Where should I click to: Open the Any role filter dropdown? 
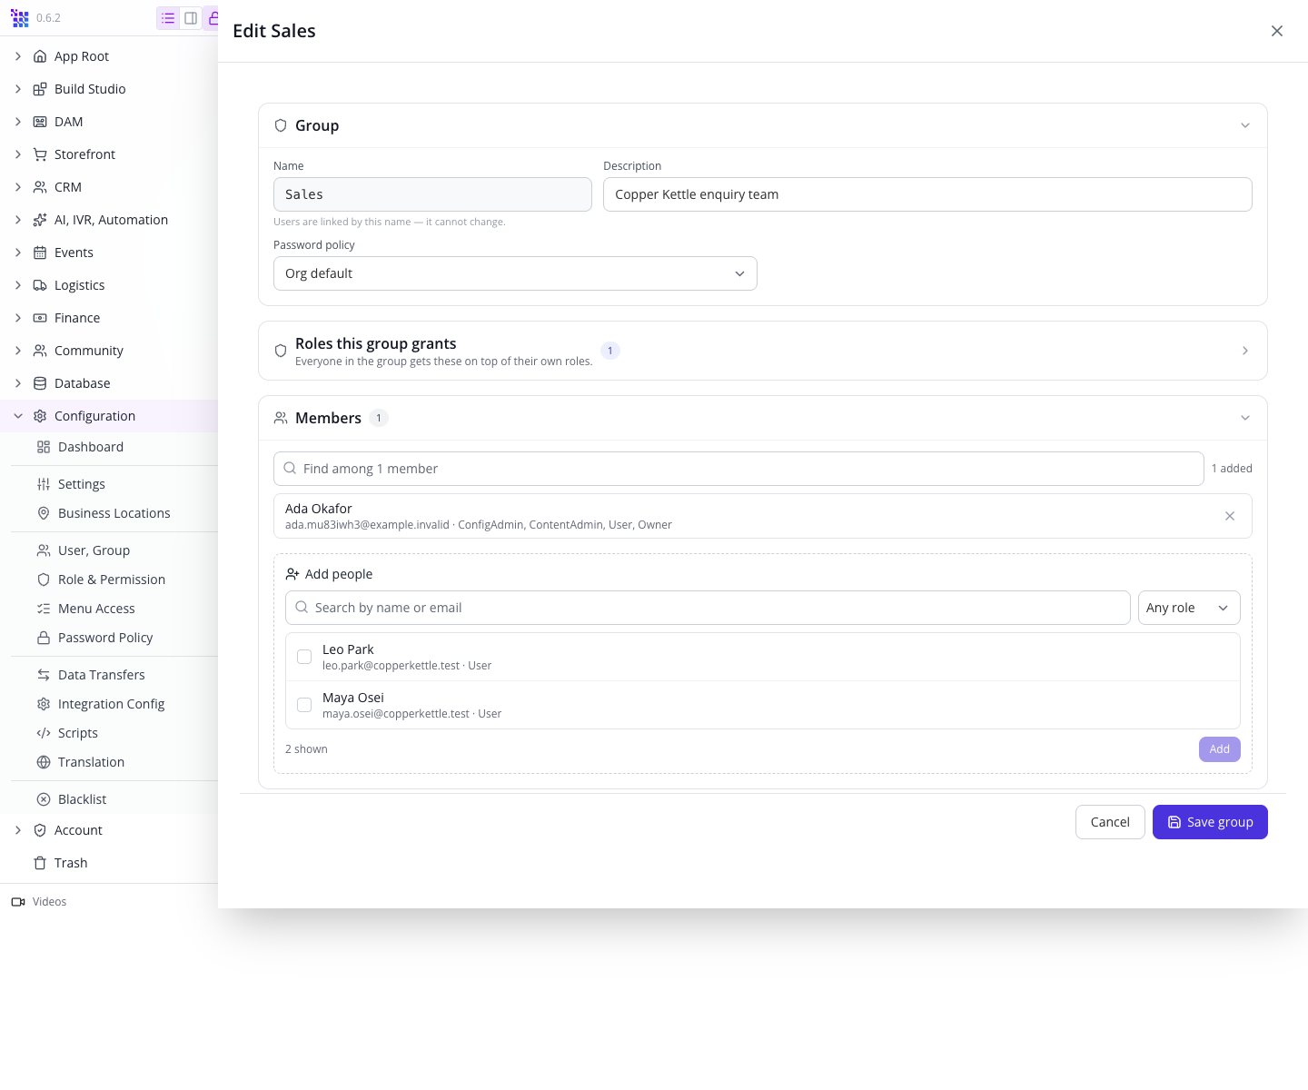(1189, 608)
